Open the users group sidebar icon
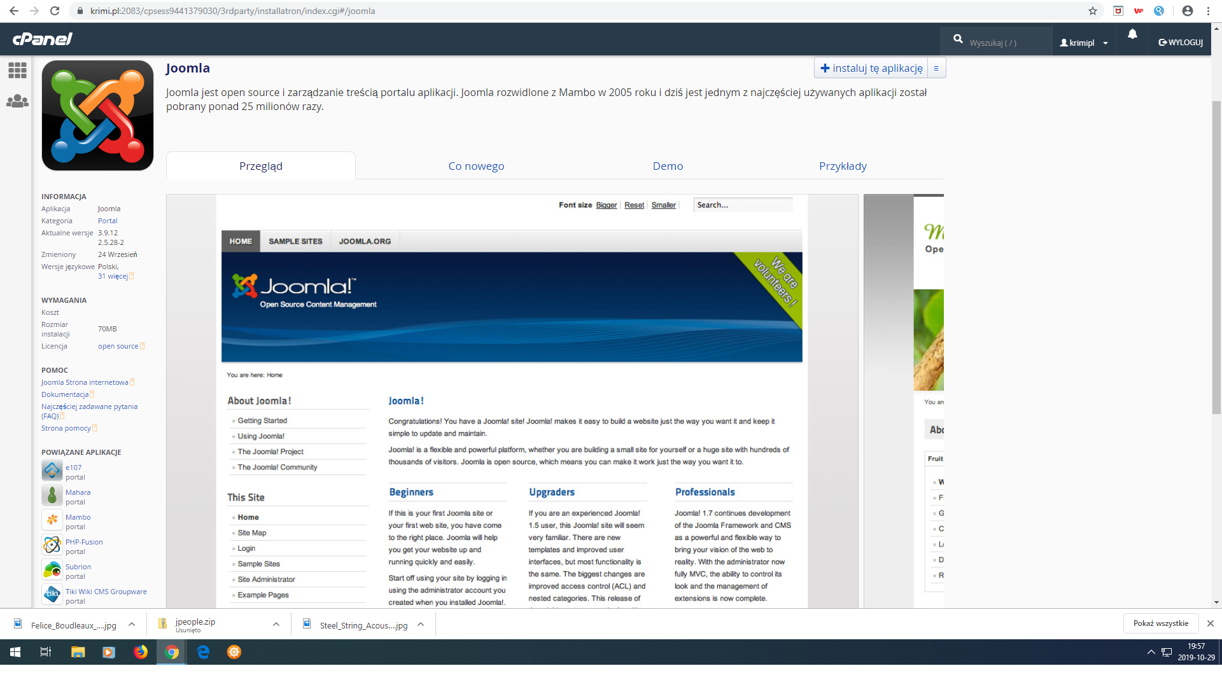 click(17, 101)
